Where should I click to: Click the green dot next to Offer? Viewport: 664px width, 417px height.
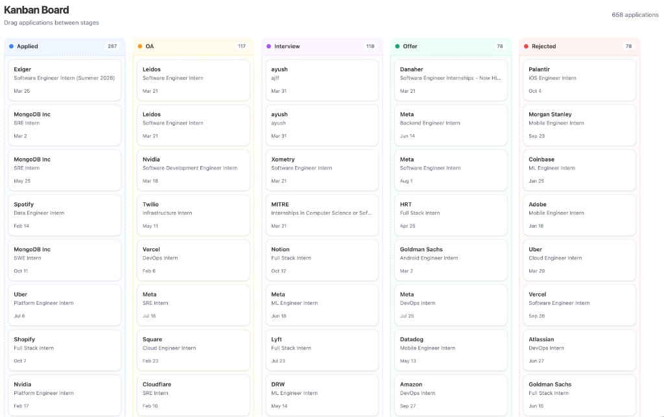tap(397, 47)
